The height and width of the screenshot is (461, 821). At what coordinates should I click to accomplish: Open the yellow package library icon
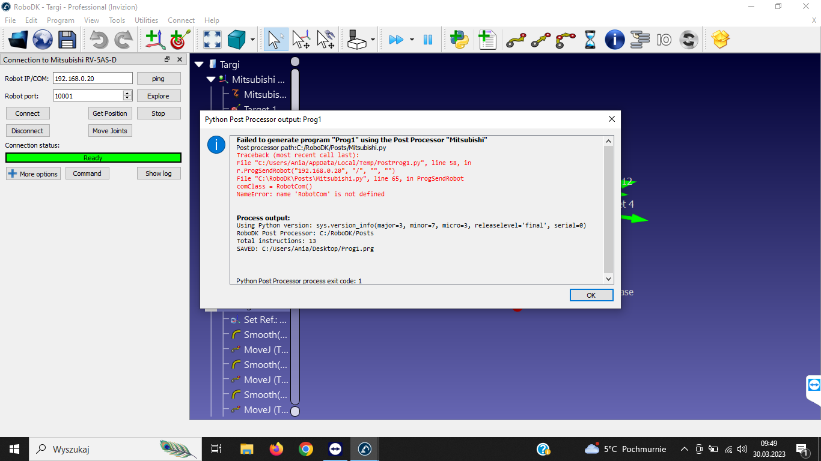720,40
